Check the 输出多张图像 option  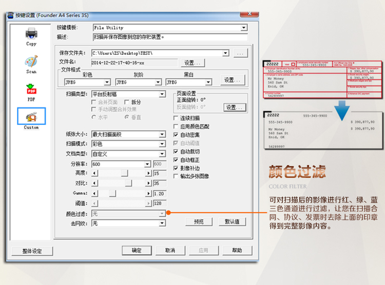click(176, 176)
